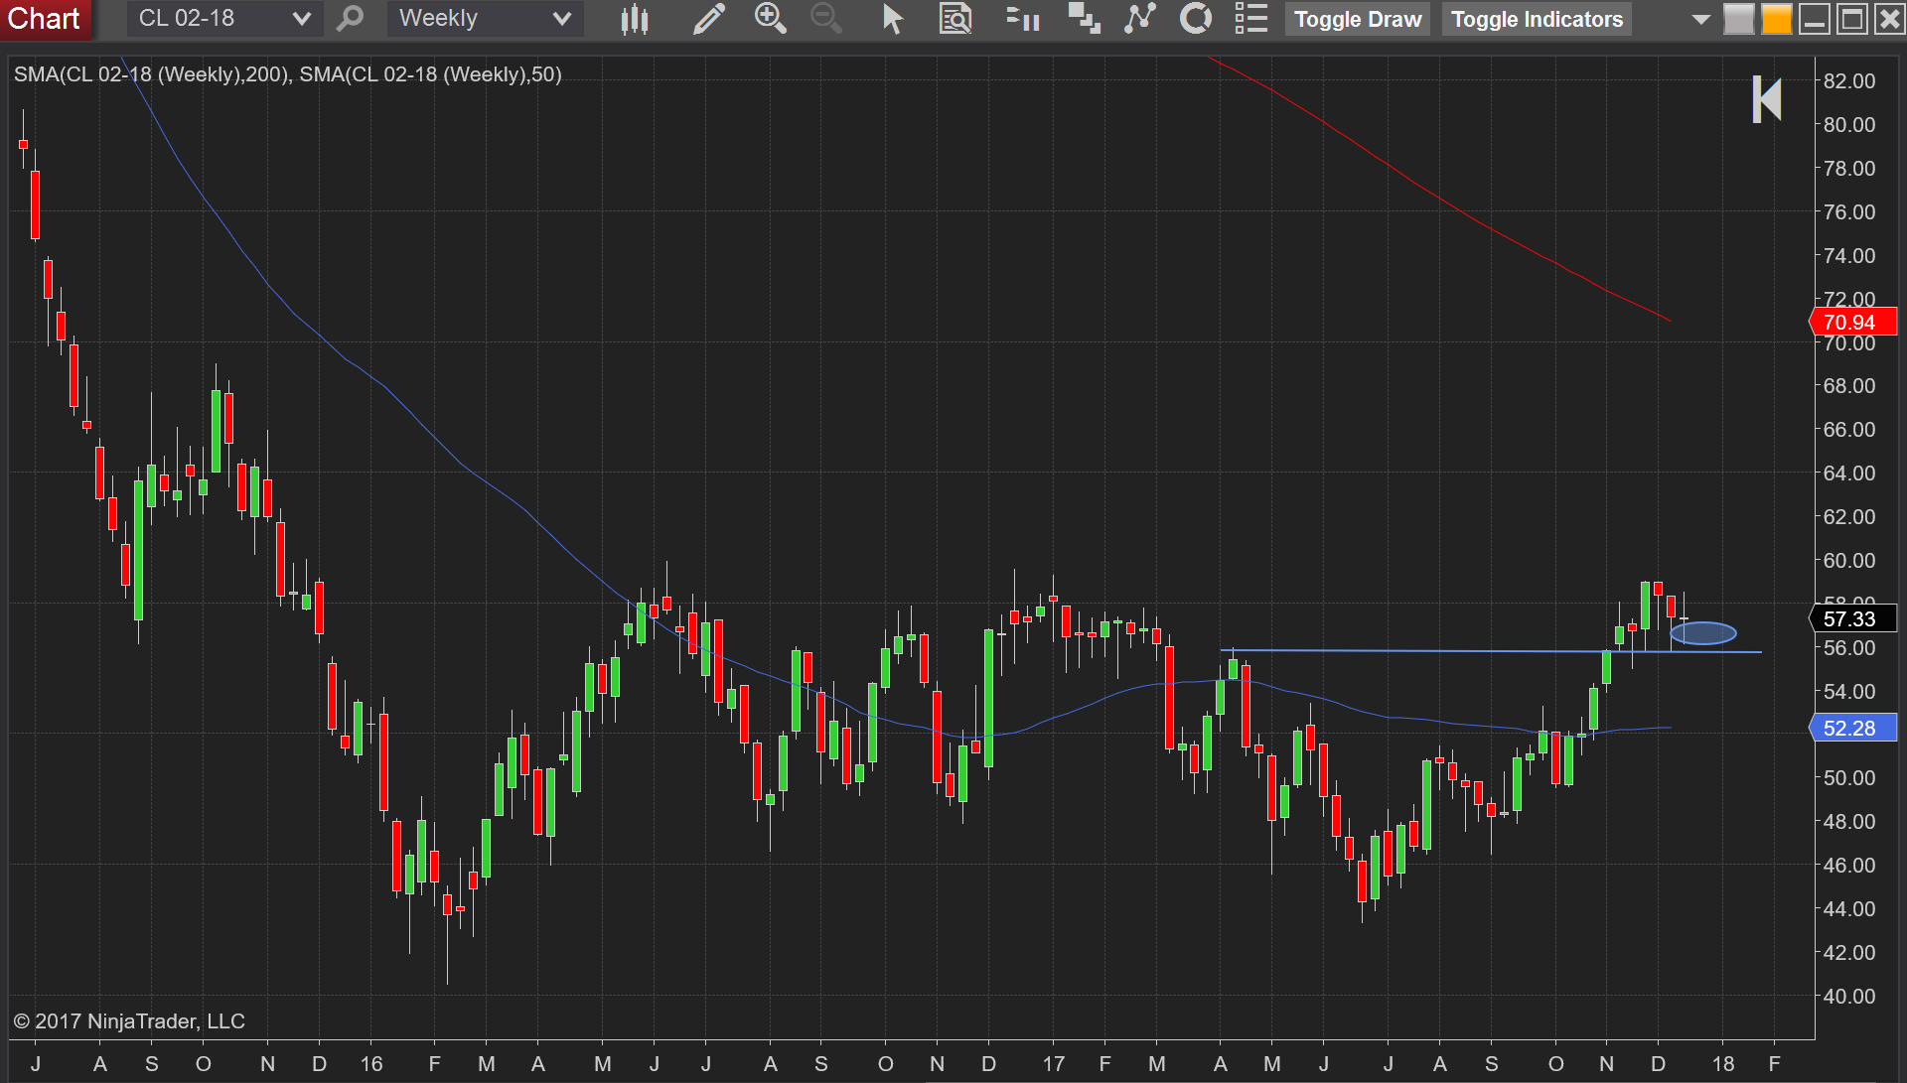Expand the small triangle dropdown before color squares
The height and width of the screenshot is (1083, 1907).
point(1700,19)
